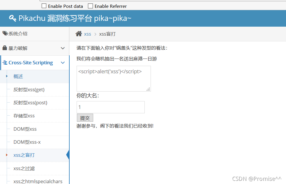Focus the opinion textarea with script payload
286x184 pixels.
114,79
